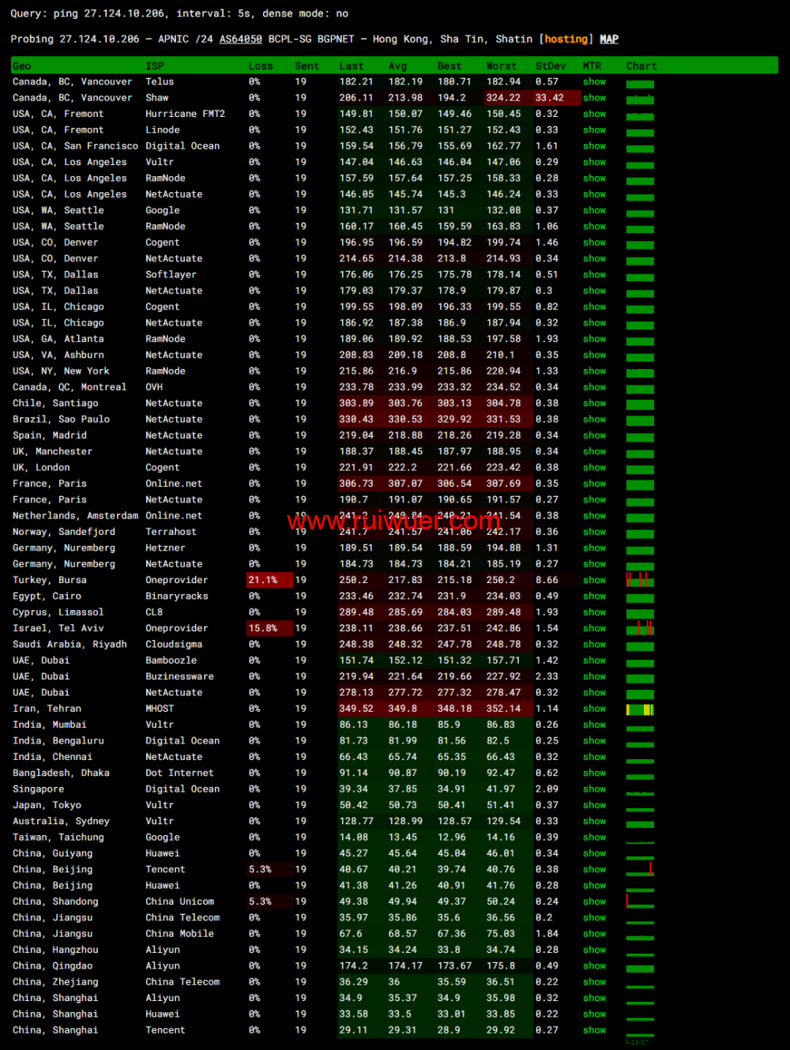Show MTR for Vancouver Telus row
The height and width of the screenshot is (1050, 790).
594,82
